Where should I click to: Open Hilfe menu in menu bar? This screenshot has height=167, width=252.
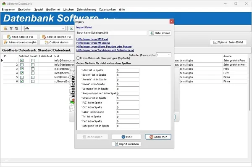click(x=122, y=10)
